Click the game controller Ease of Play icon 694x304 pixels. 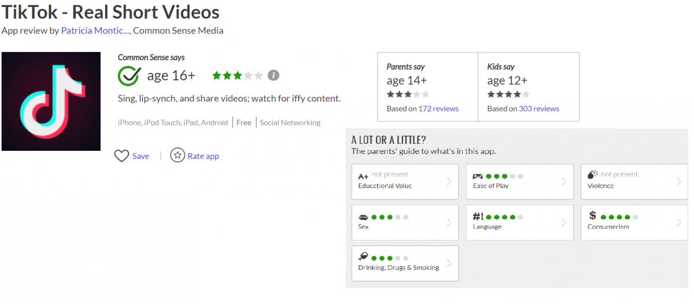click(x=478, y=176)
